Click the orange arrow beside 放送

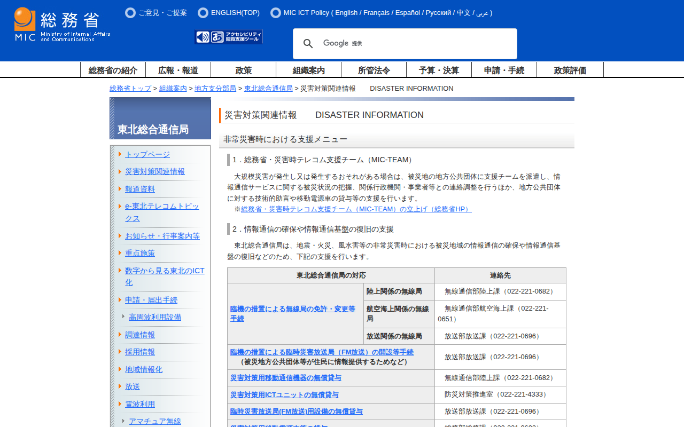(x=120, y=386)
